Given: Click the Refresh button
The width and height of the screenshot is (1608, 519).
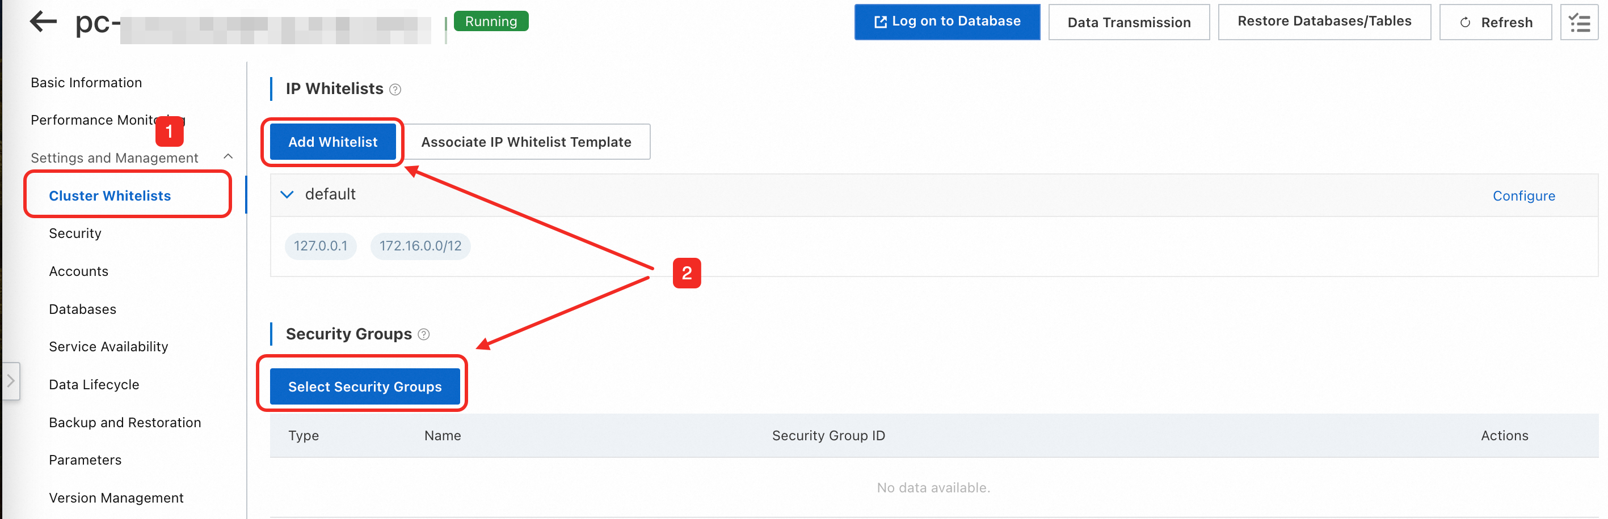Looking at the screenshot, I should coord(1496,23).
